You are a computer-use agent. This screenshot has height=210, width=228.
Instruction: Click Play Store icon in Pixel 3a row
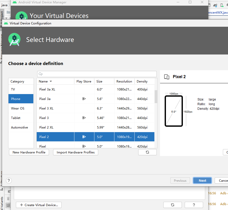point(84,99)
